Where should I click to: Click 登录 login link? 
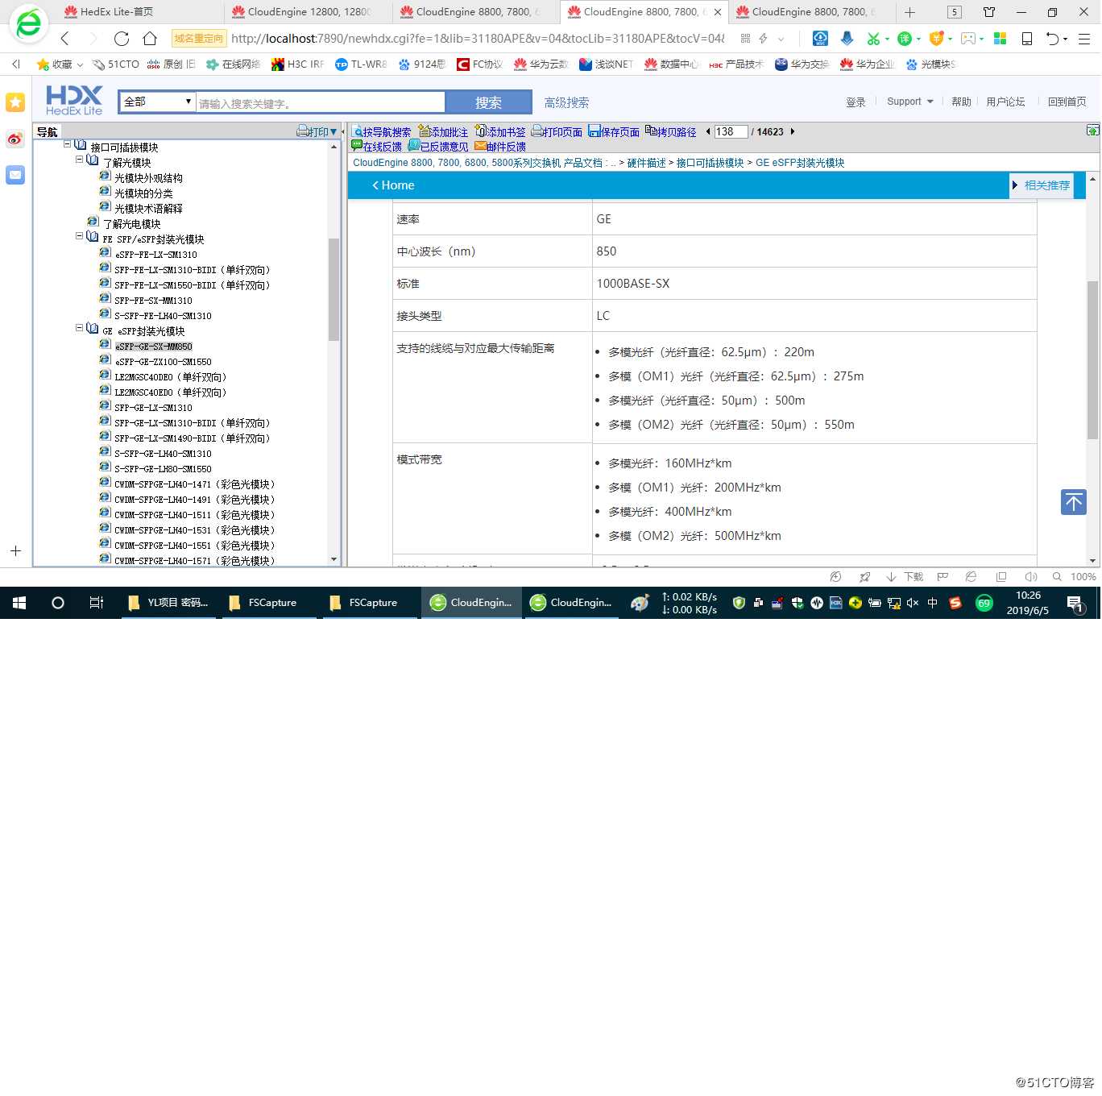click(855, 102)
